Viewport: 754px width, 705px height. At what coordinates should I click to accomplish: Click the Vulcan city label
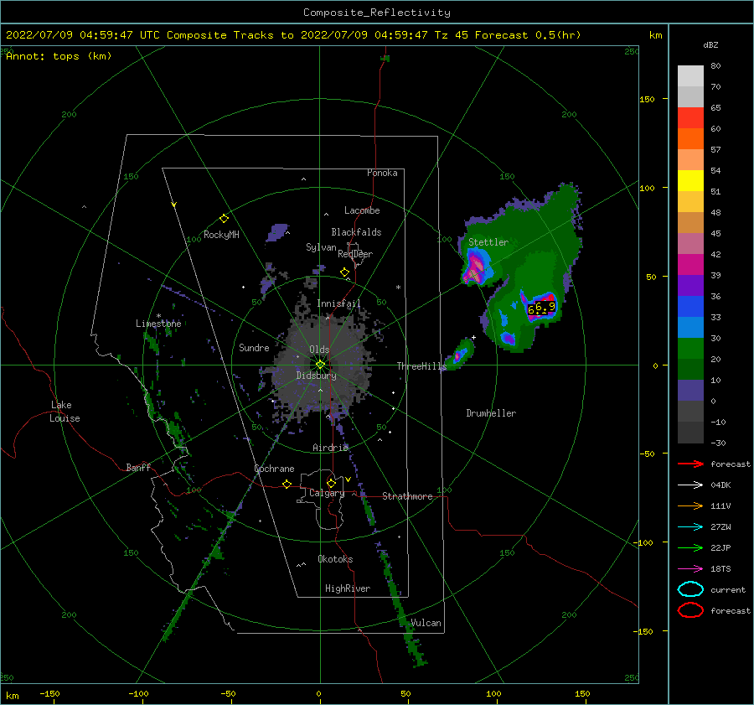[426, 623]
